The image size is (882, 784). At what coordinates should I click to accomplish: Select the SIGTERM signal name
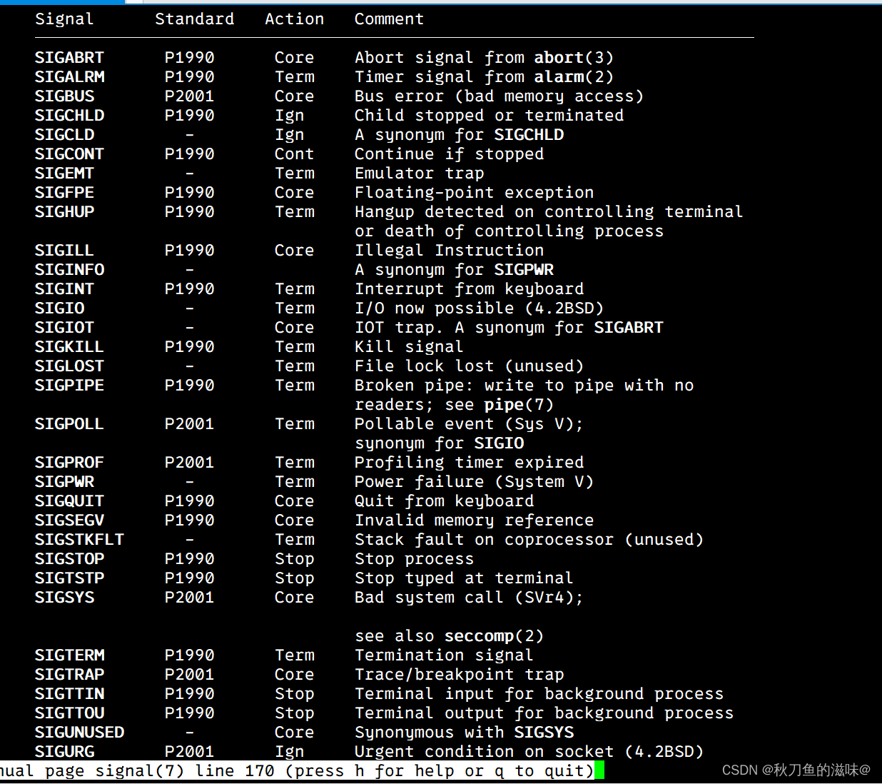pyautogui.click(x=69, y=655)
